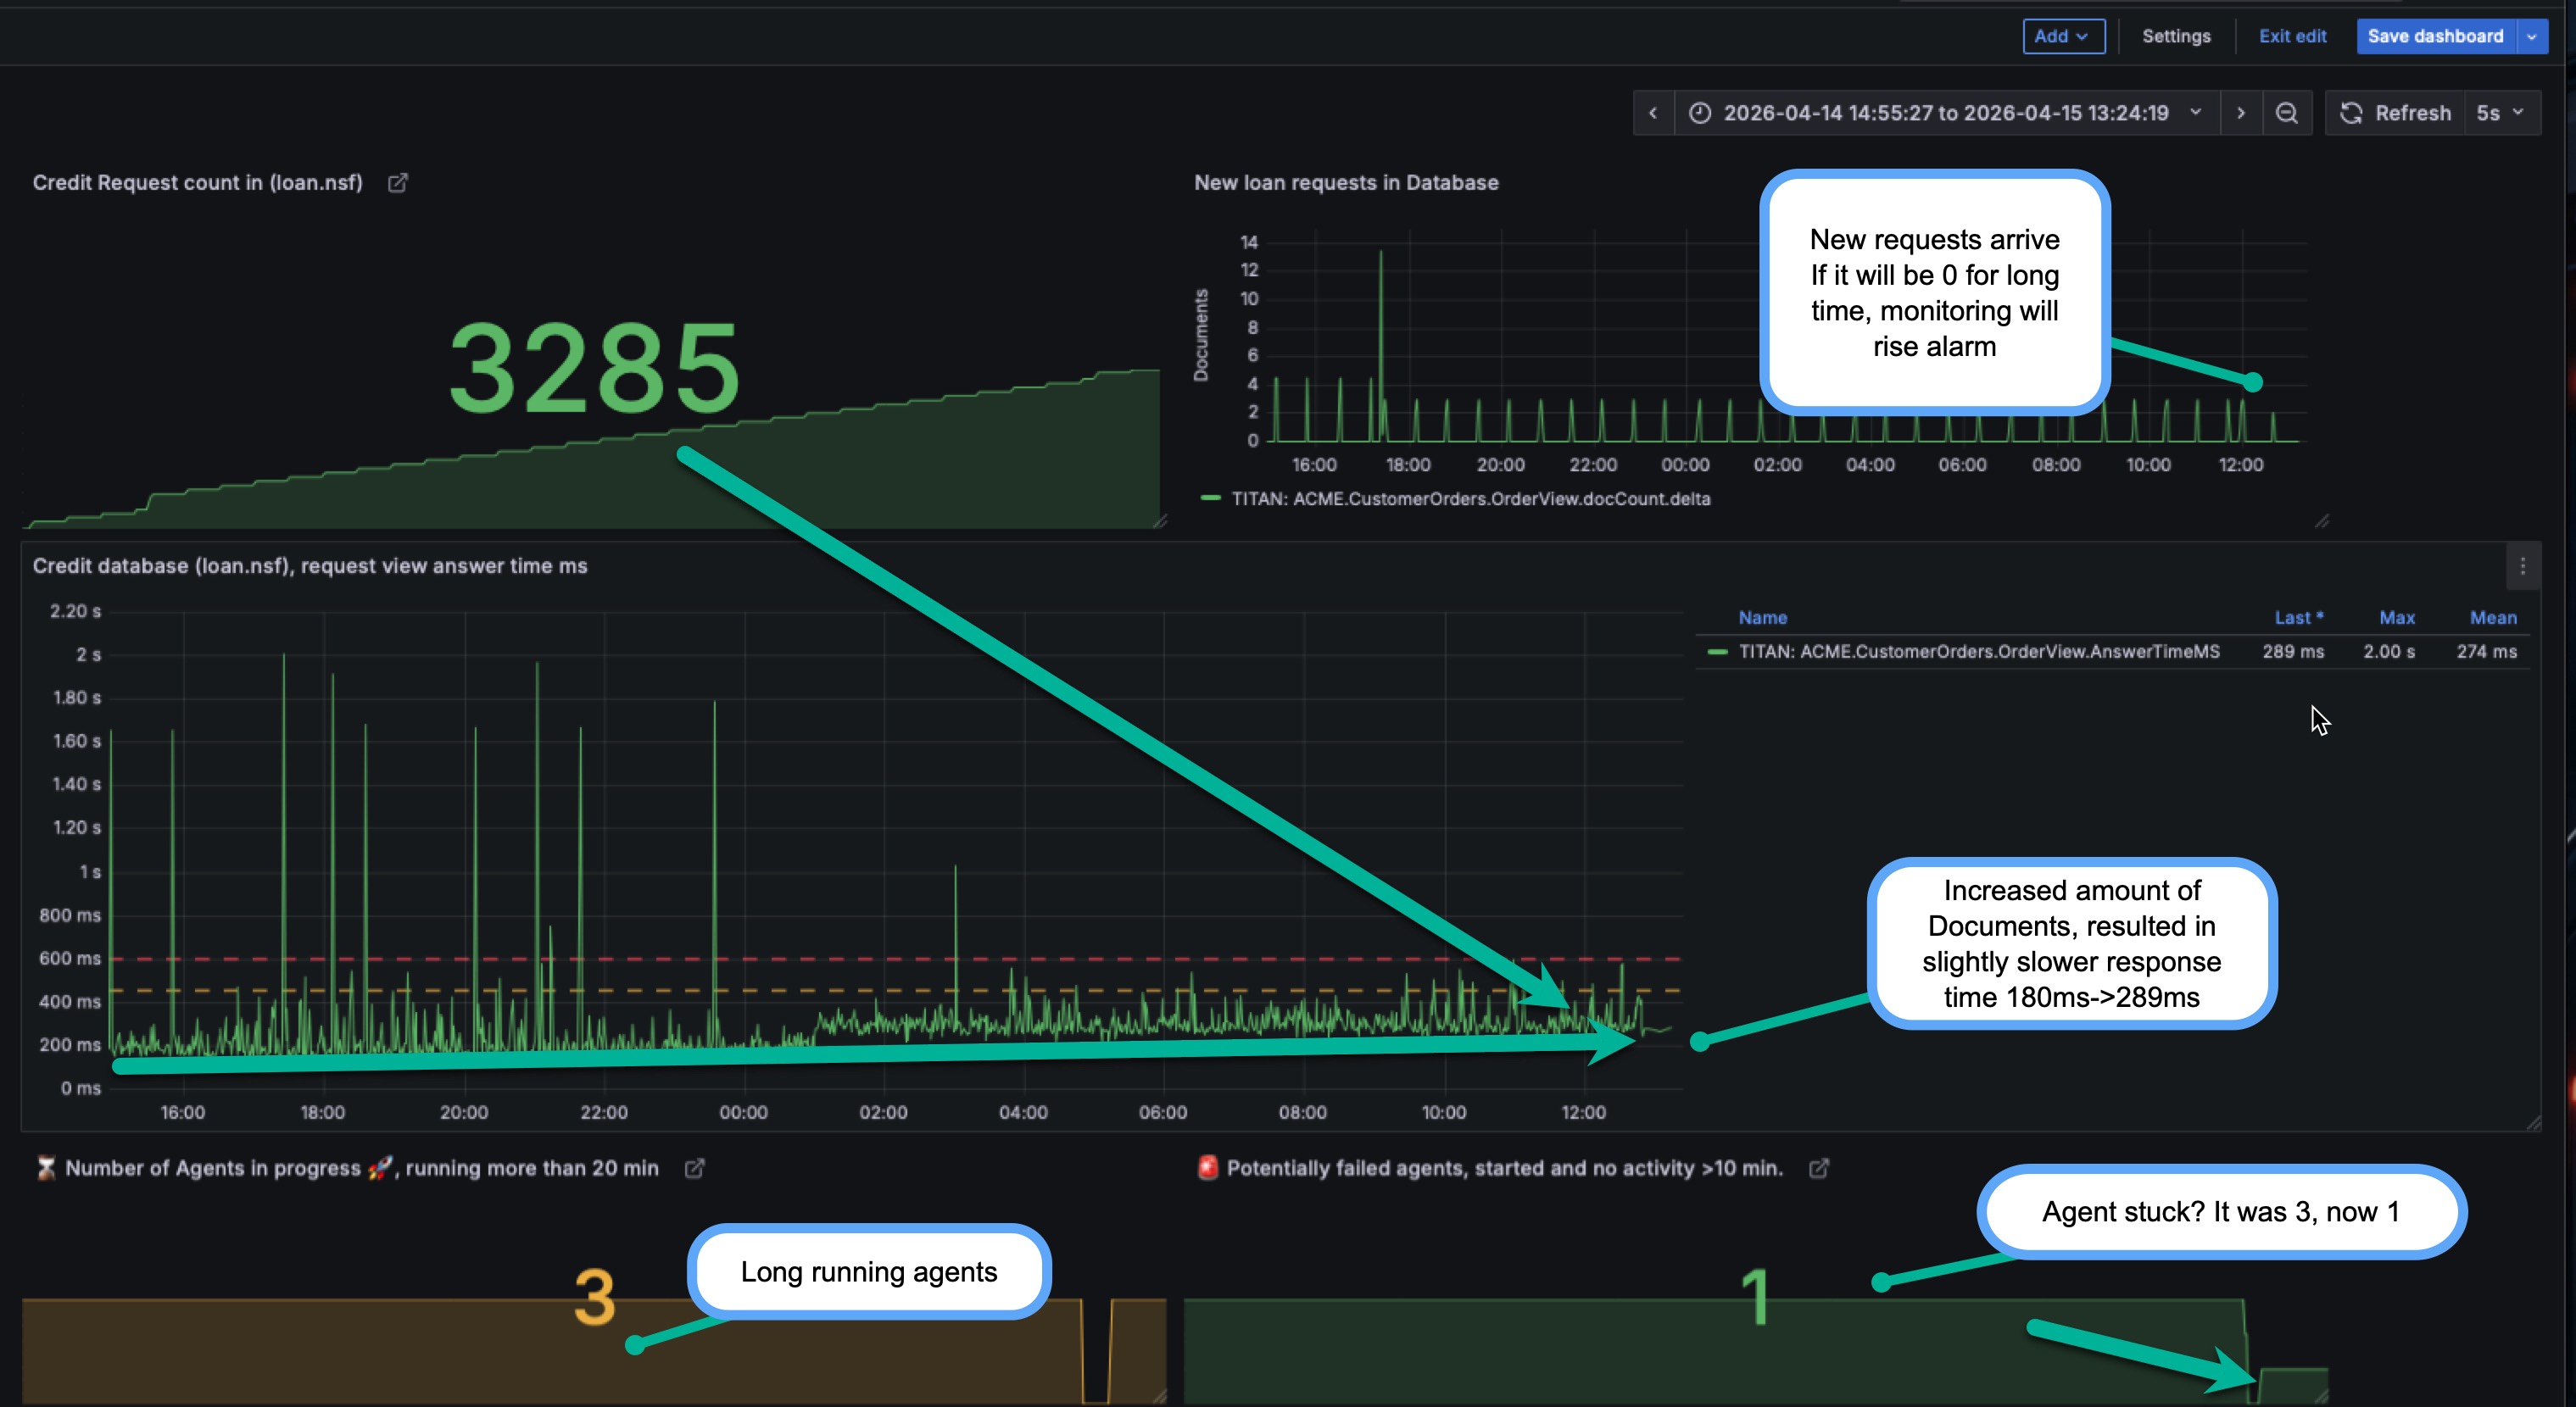Open Save dashboard options arrow

coord(2532,36)
